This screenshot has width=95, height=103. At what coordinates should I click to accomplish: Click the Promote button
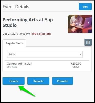click(x=62, y=81)
